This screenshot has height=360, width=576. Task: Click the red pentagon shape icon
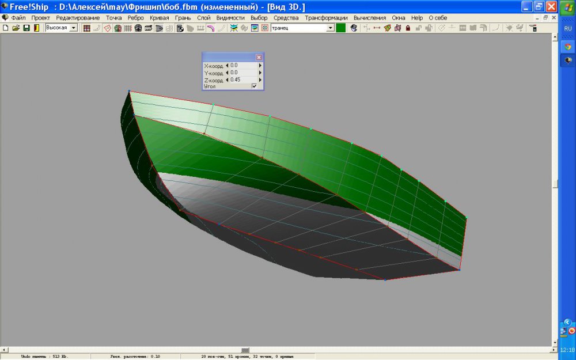(107, 28)
